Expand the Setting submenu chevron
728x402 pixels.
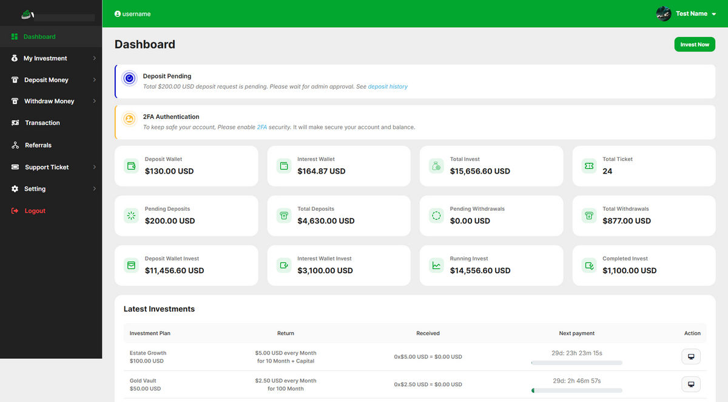pos(95,189)
